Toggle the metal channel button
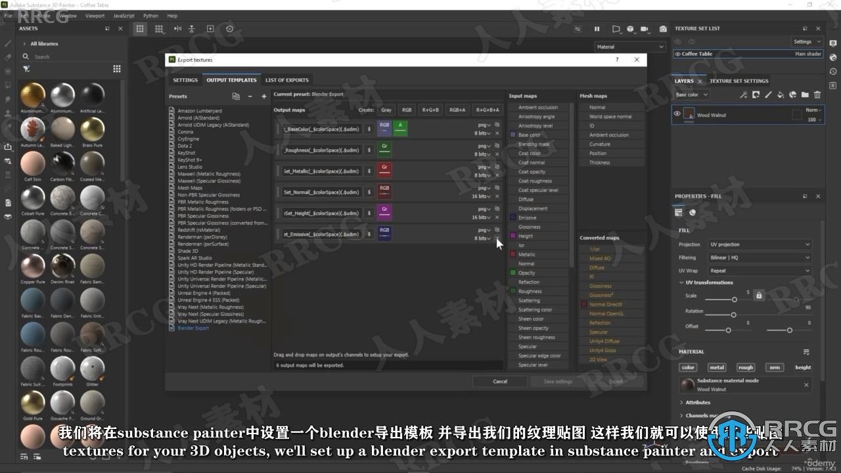Image resolution: width=841 pixels, height=473 pixels. pos(717,367)
